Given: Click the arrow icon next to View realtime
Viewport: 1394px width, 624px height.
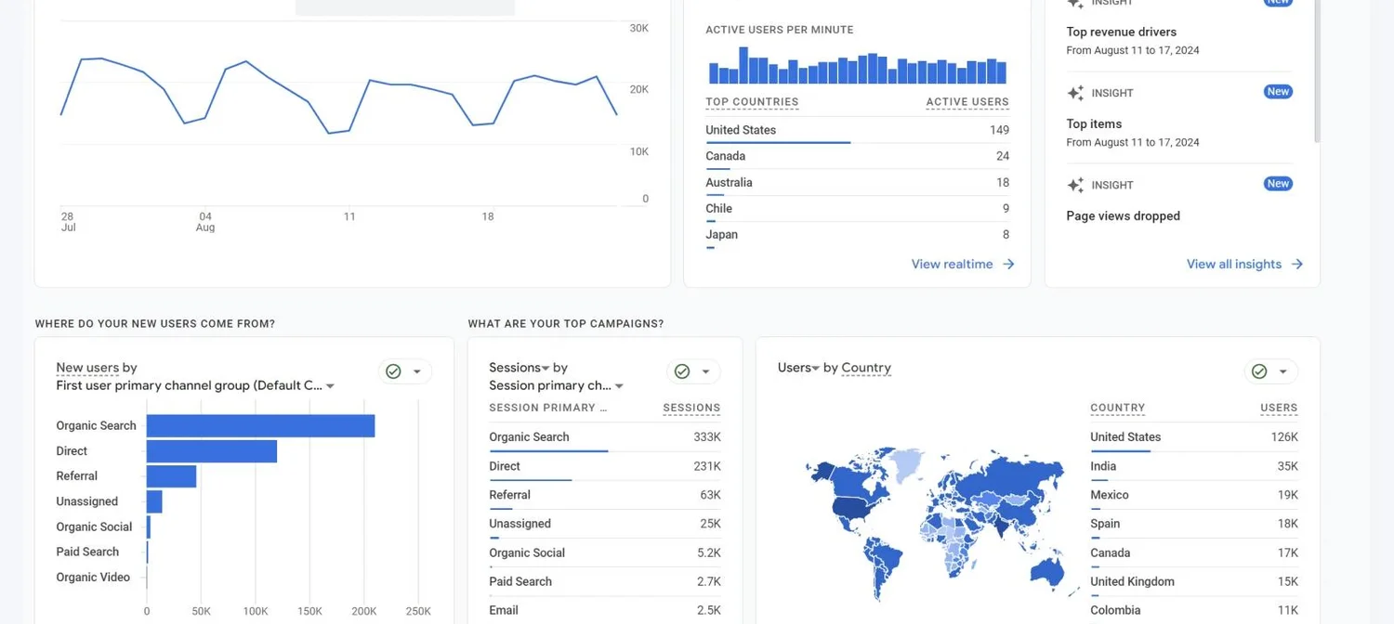Looking at the screenshot, I should click(1008, 265).
